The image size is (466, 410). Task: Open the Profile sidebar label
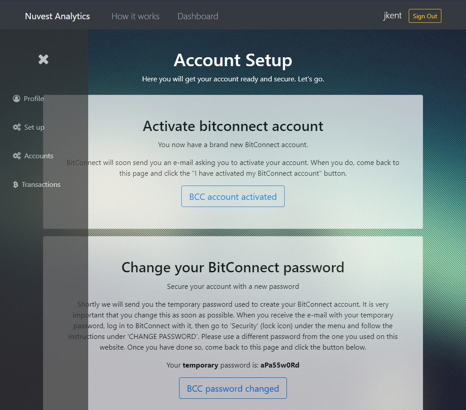(34, 98)
